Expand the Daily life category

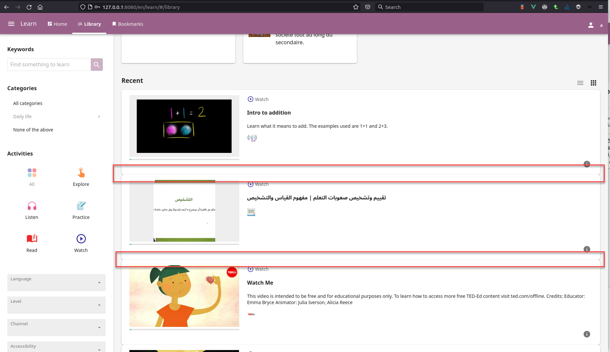click(98, 116)
